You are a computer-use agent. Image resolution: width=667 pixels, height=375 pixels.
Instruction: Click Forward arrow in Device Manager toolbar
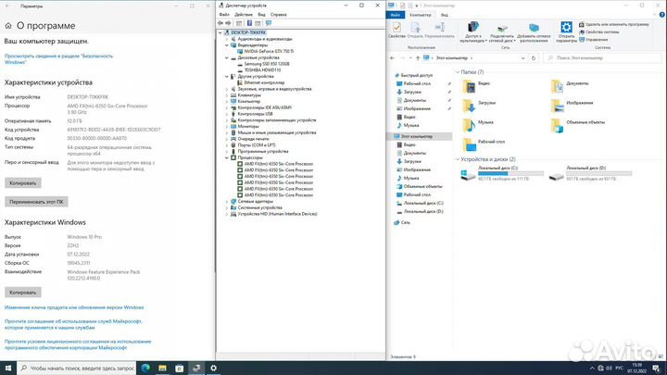coord(229,23)
